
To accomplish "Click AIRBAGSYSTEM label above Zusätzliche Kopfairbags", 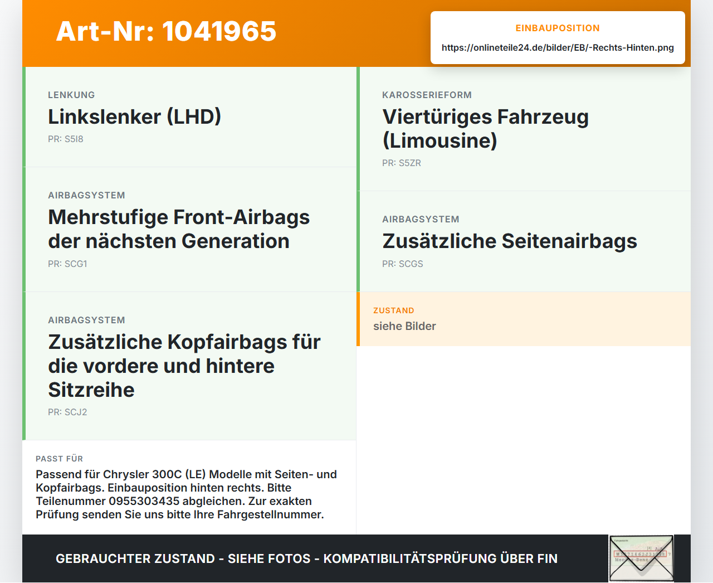I will (86, 320).
